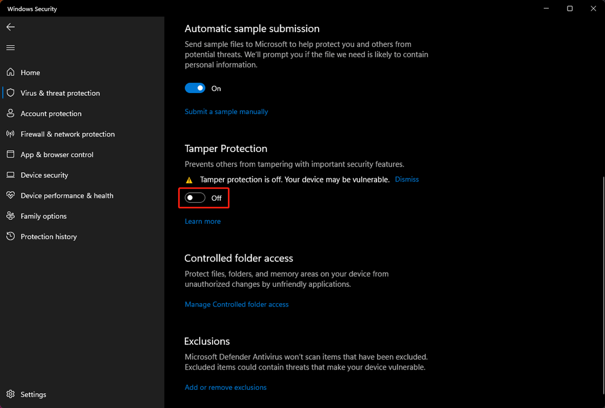Click the back arrow icon
605x408 pixels.
10,27
